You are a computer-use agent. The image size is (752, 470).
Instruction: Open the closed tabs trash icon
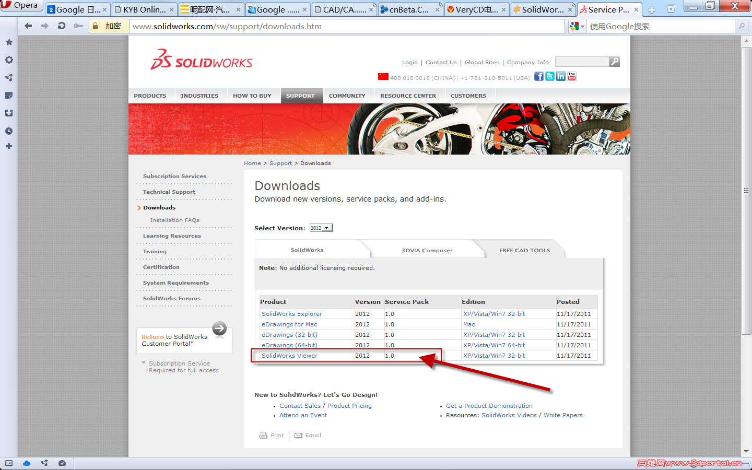point(671,9)
